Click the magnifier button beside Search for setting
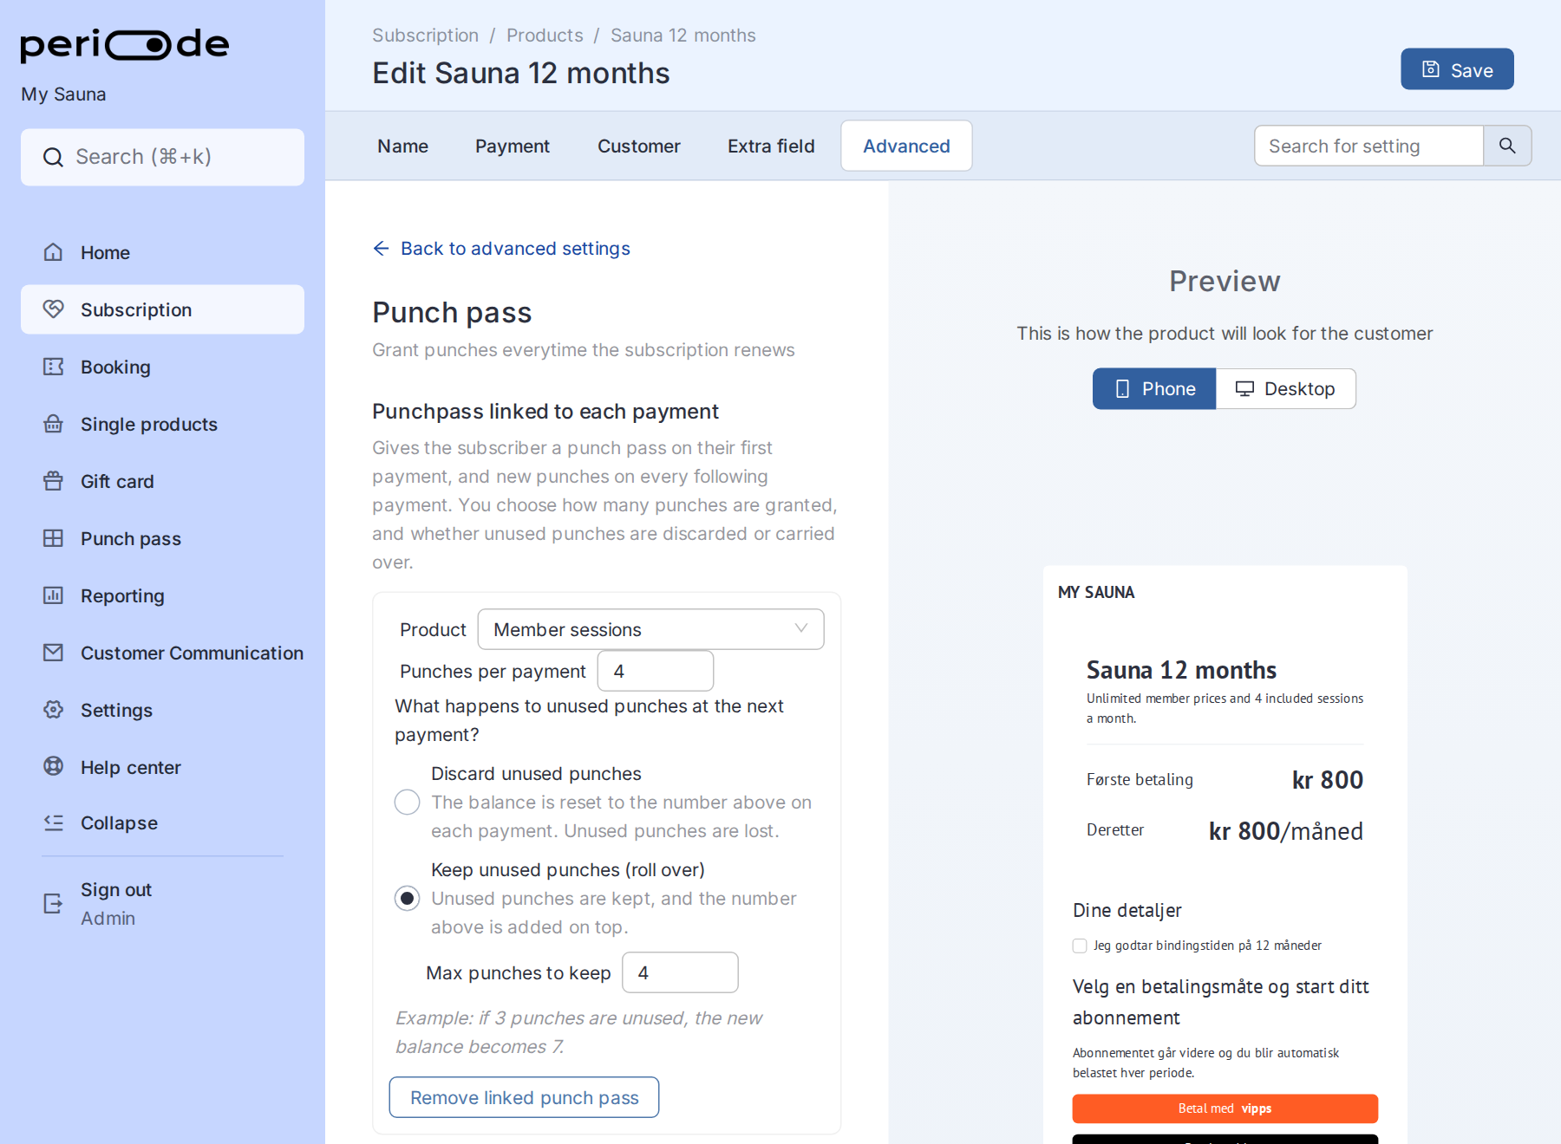This screenshot has width=1561, height=1144. (1507, 146)
